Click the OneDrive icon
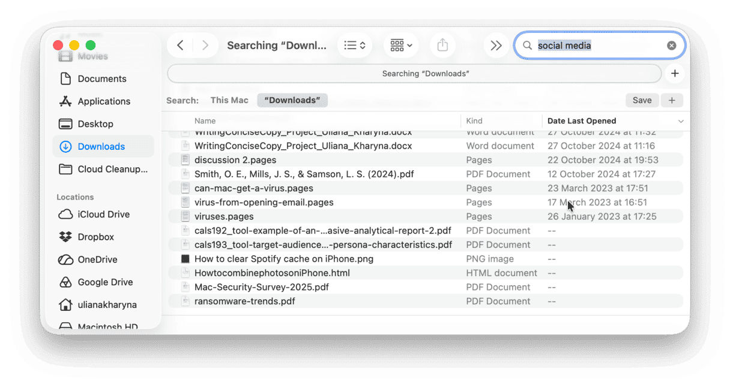This screenshot has width=730, height=387. click(65, 260)
